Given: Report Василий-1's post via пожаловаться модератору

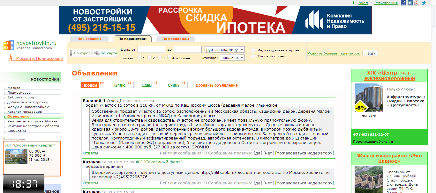Looking at the screenshot, I should 304,153.
